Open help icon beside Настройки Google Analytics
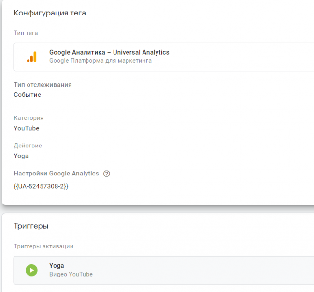The width and height of the screenshot is (314, 292). coord(107,174)
